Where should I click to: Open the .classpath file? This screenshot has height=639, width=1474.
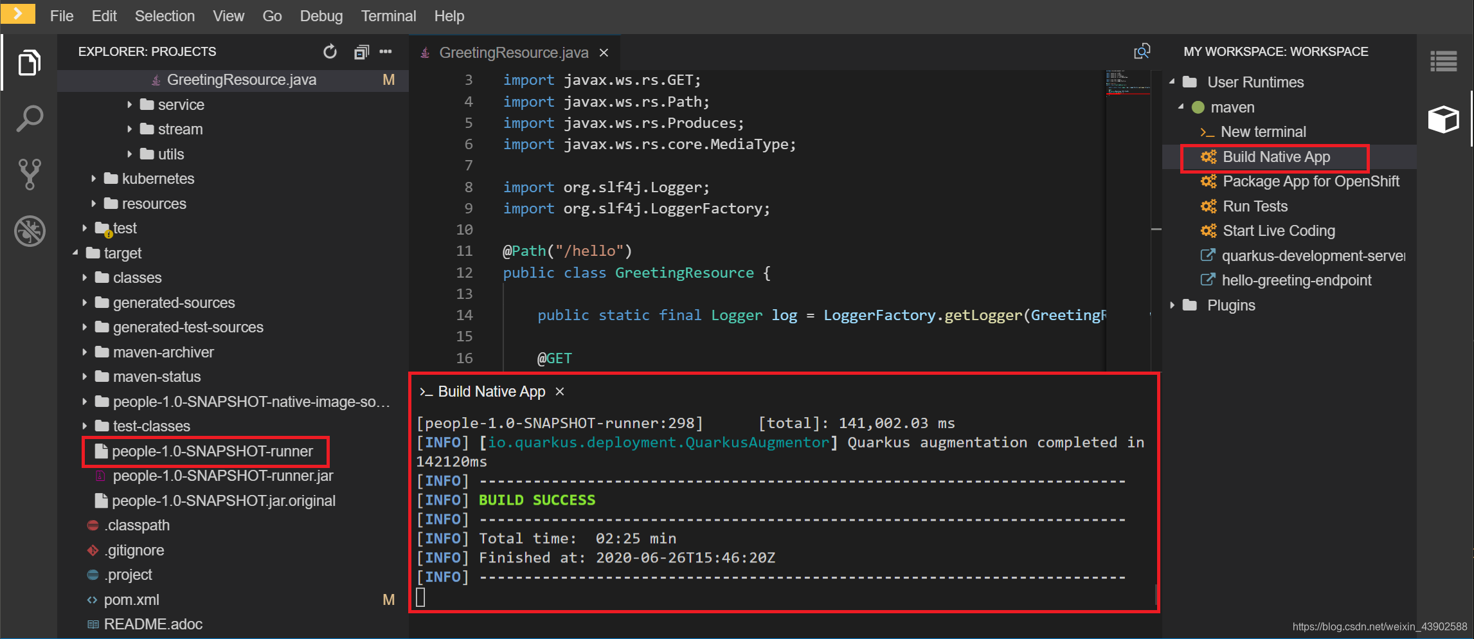137,525
